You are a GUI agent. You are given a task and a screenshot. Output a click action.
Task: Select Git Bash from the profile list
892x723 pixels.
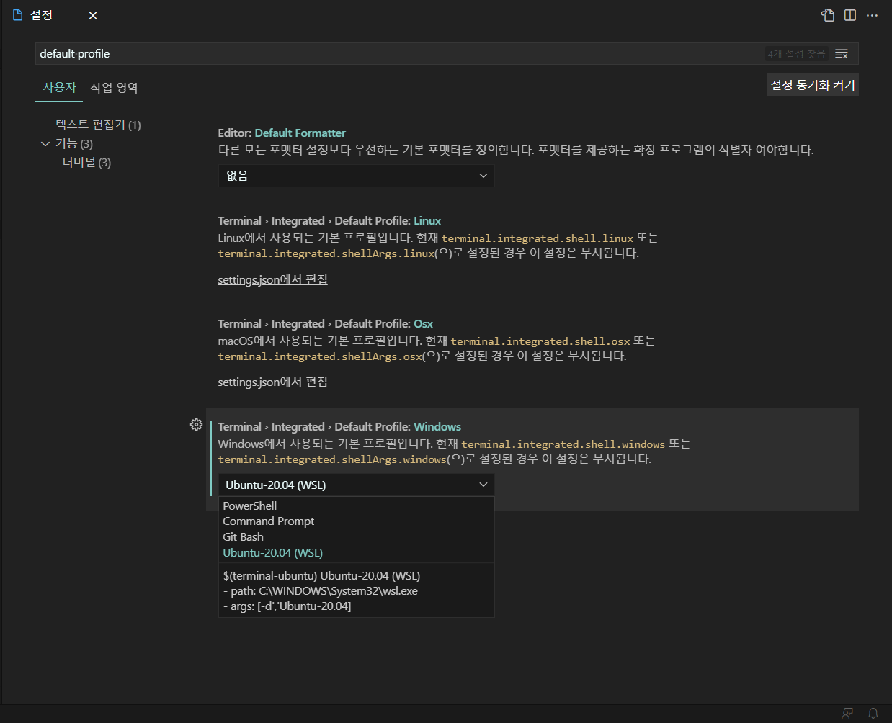coord(243,536)
